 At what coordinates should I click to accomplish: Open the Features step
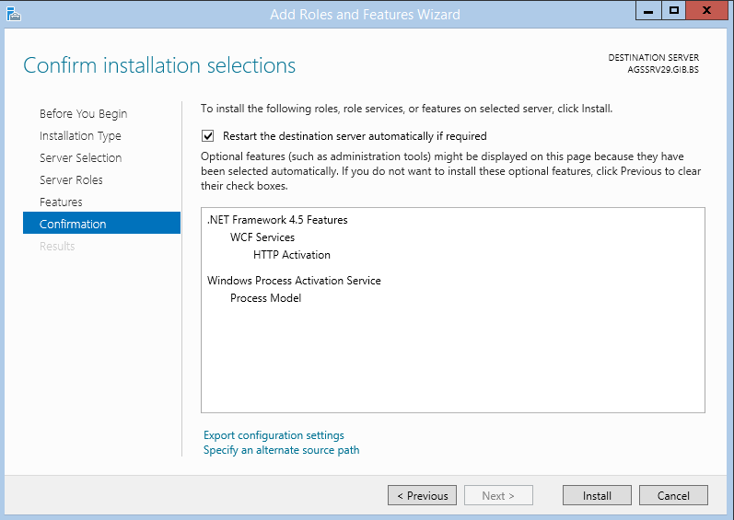click(x=61, y=202)
